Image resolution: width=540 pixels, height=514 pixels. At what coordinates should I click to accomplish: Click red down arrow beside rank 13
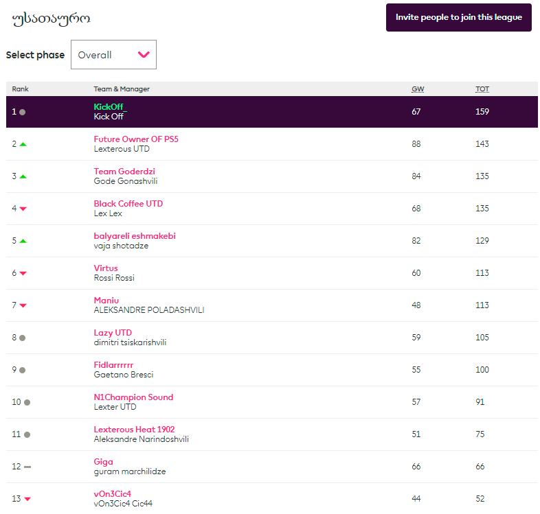pos(27,499)
